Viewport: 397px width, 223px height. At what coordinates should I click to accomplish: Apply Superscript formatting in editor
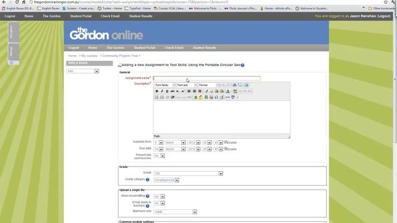coord(183,91)
